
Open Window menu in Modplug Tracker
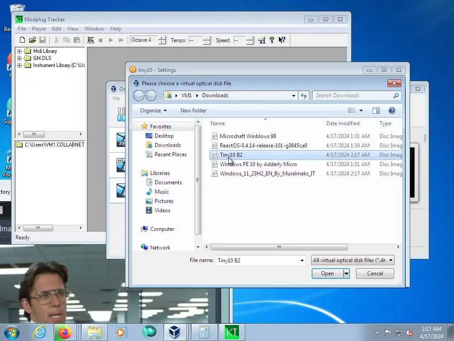(94, 29)
